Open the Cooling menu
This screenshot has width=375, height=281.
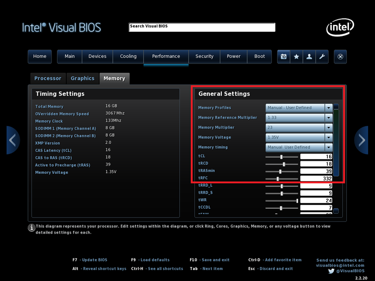128,57
